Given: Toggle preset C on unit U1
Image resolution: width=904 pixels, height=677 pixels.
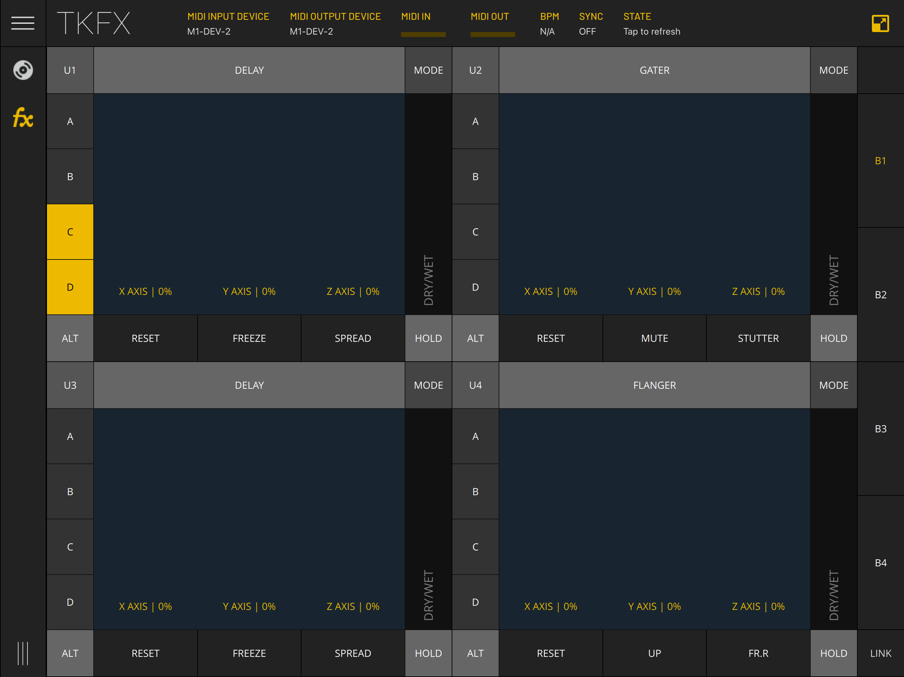Looking at the screenshot, I should point(70,231).
